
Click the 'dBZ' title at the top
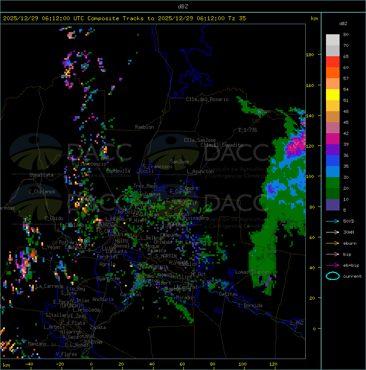click(x=183, y=6)
